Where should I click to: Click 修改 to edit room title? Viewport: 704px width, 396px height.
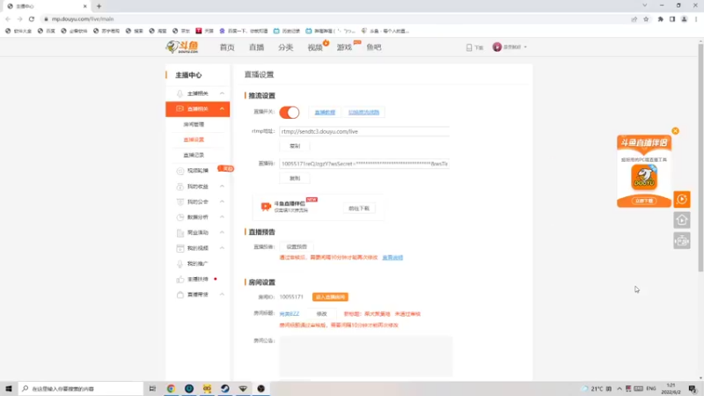321,314
